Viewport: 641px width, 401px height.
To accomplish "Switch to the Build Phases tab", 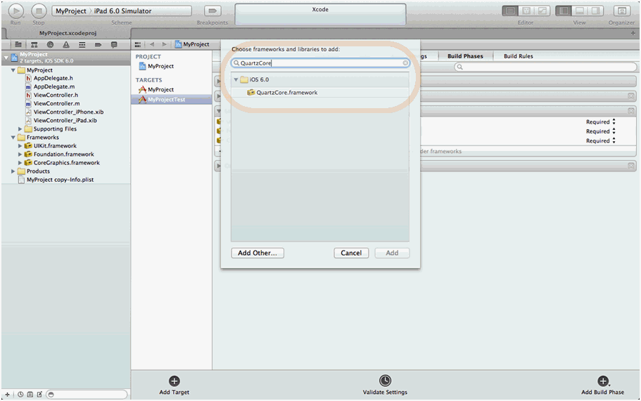I will [465, 56].
